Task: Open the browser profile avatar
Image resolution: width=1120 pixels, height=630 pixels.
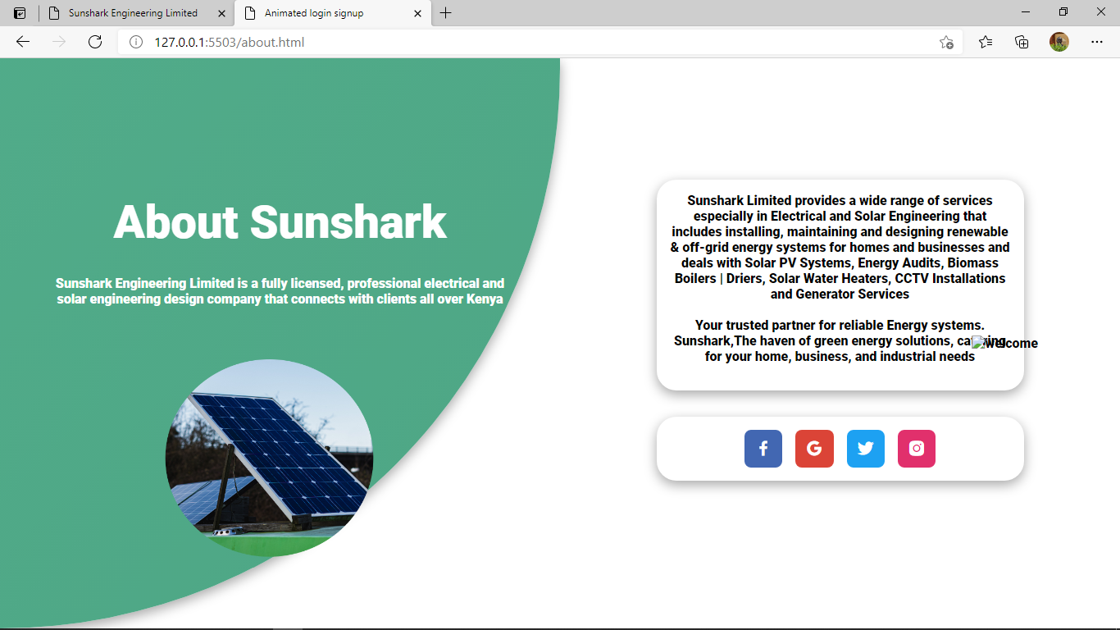Action: click(1059, 42)
